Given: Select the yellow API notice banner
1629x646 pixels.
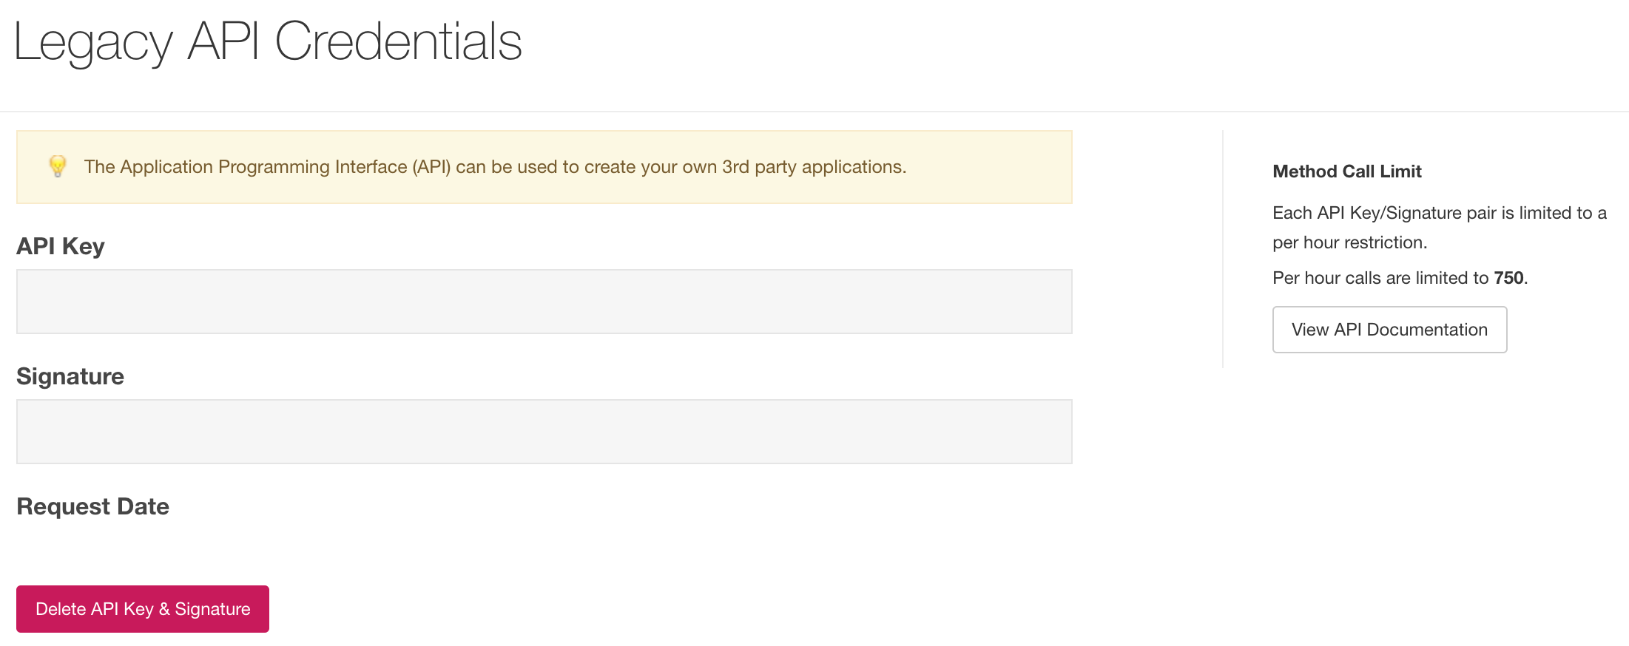Looking at the screenshot, I should click(x=543, y=166).
